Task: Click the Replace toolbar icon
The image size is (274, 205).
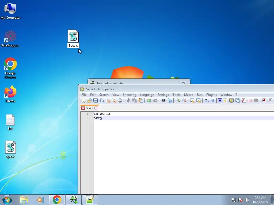Action: (169, 100)
